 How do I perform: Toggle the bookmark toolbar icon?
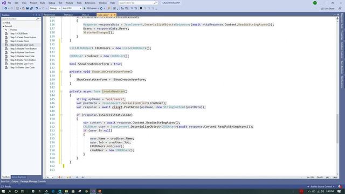coord(141,9)
